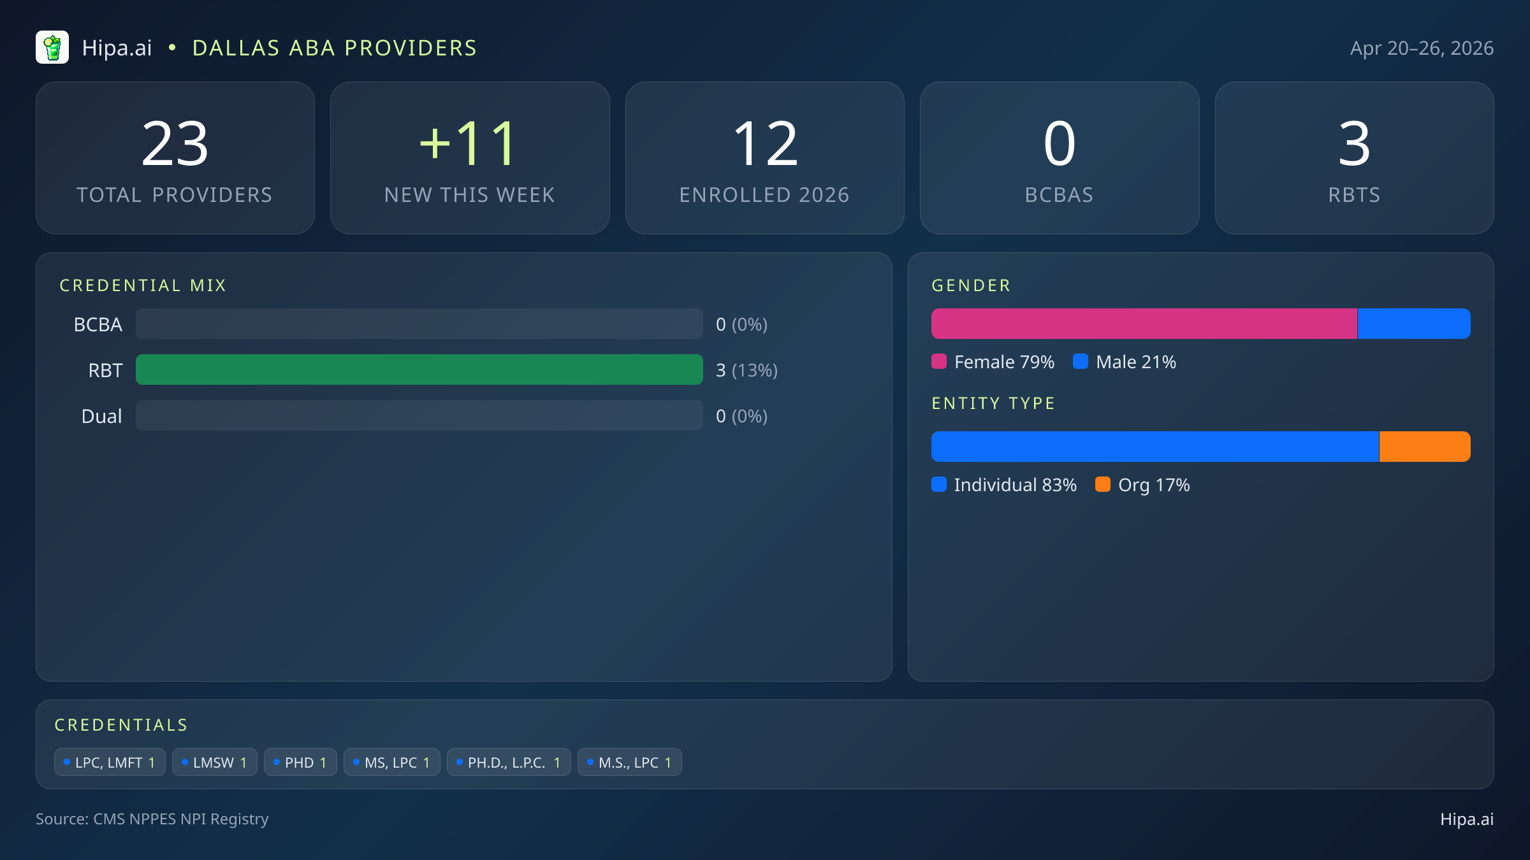The width and height of the screenshot is (1530, 860).
Task: Select the LPC, LMFT credential chip
Action: [110, 763]
